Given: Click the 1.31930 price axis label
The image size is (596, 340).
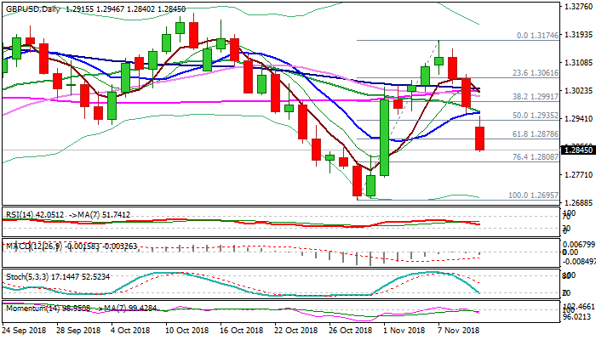Looking at the screenshot, I should [x=576, y=36].
